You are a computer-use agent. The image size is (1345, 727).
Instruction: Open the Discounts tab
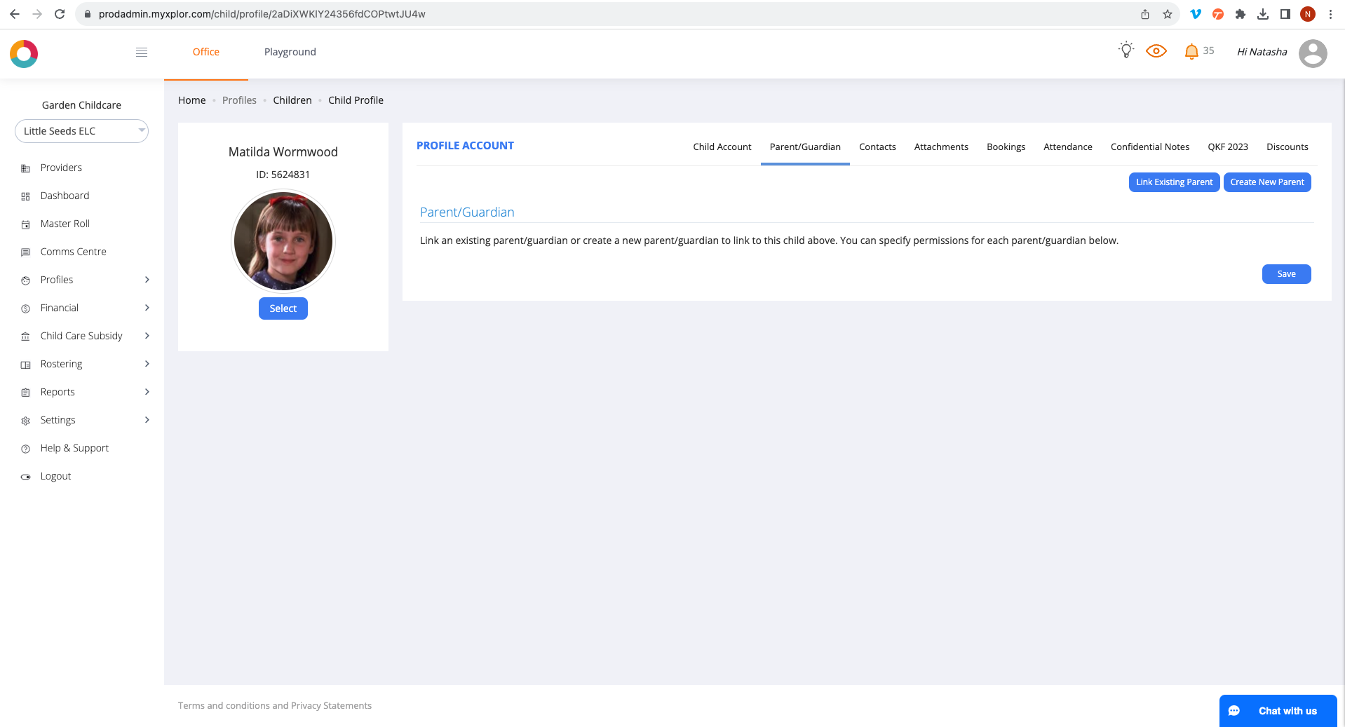point(1287,147)
